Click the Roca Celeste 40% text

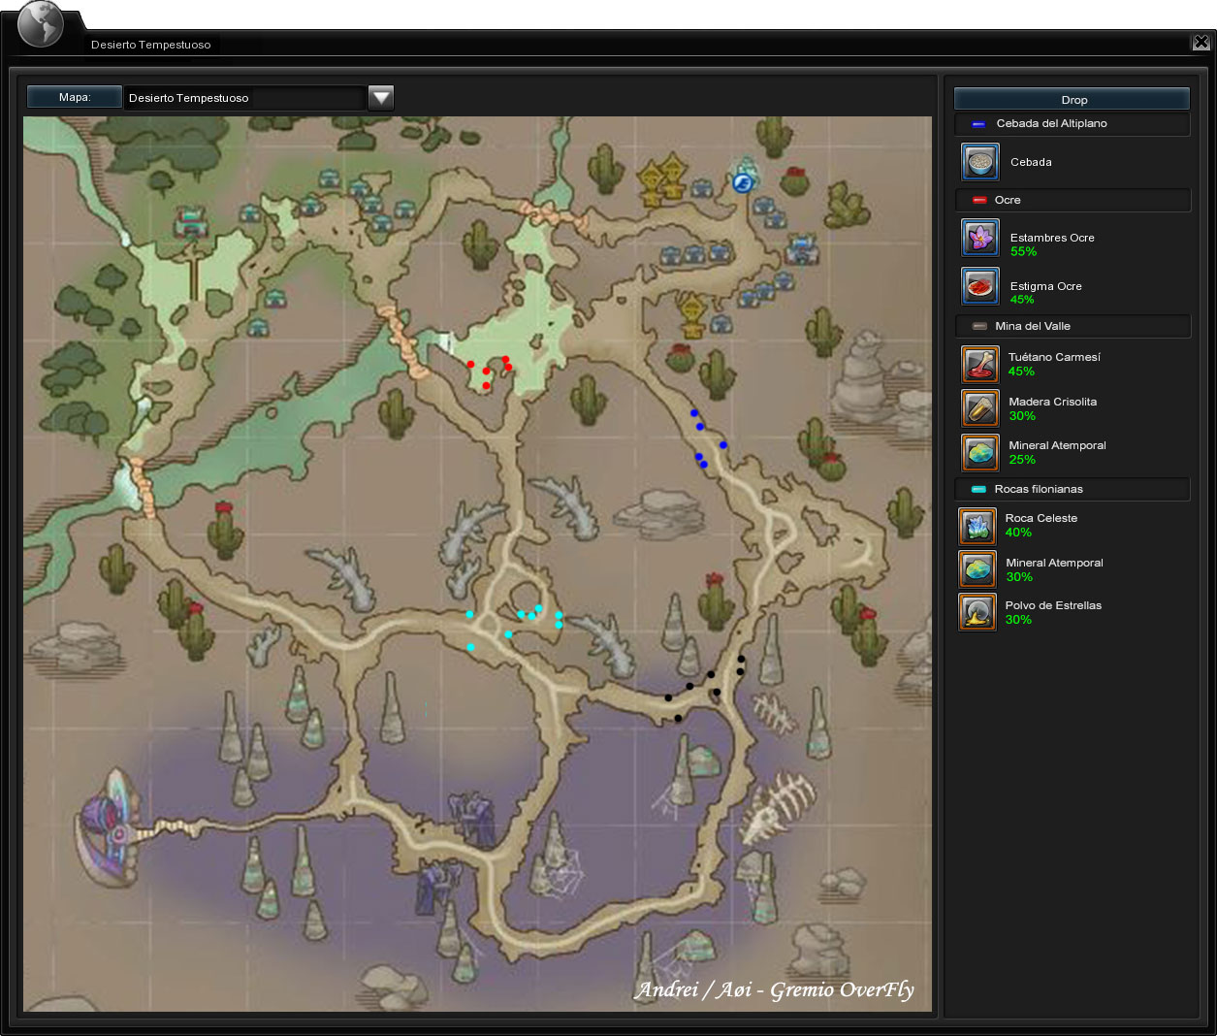pos(1041,525)
